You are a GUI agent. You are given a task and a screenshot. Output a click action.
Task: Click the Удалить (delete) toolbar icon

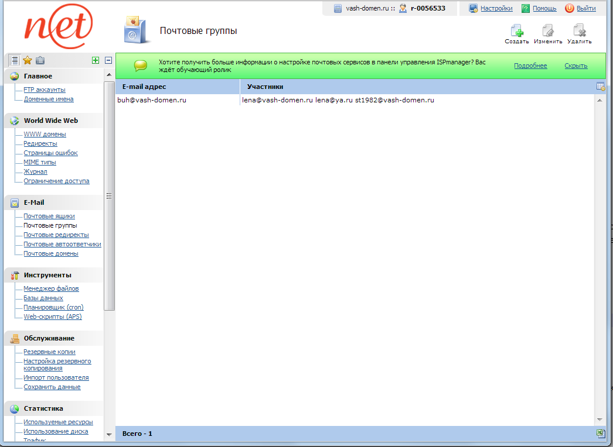tap(579, 31)
